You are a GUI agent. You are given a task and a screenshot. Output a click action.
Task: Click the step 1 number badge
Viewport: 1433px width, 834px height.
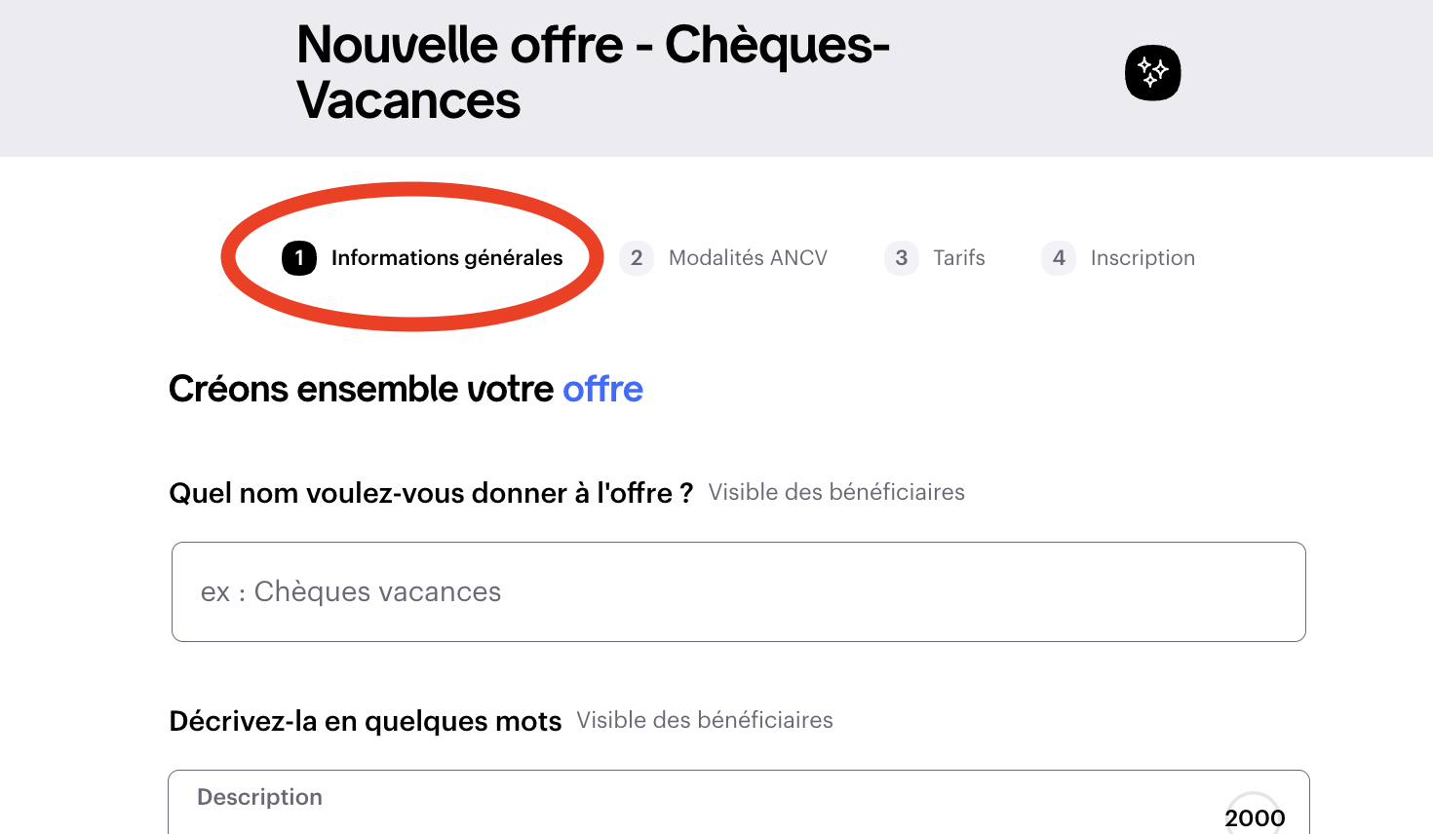299,258
